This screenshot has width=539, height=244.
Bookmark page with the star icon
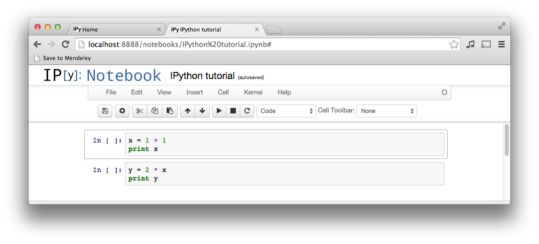pos(454,44)
